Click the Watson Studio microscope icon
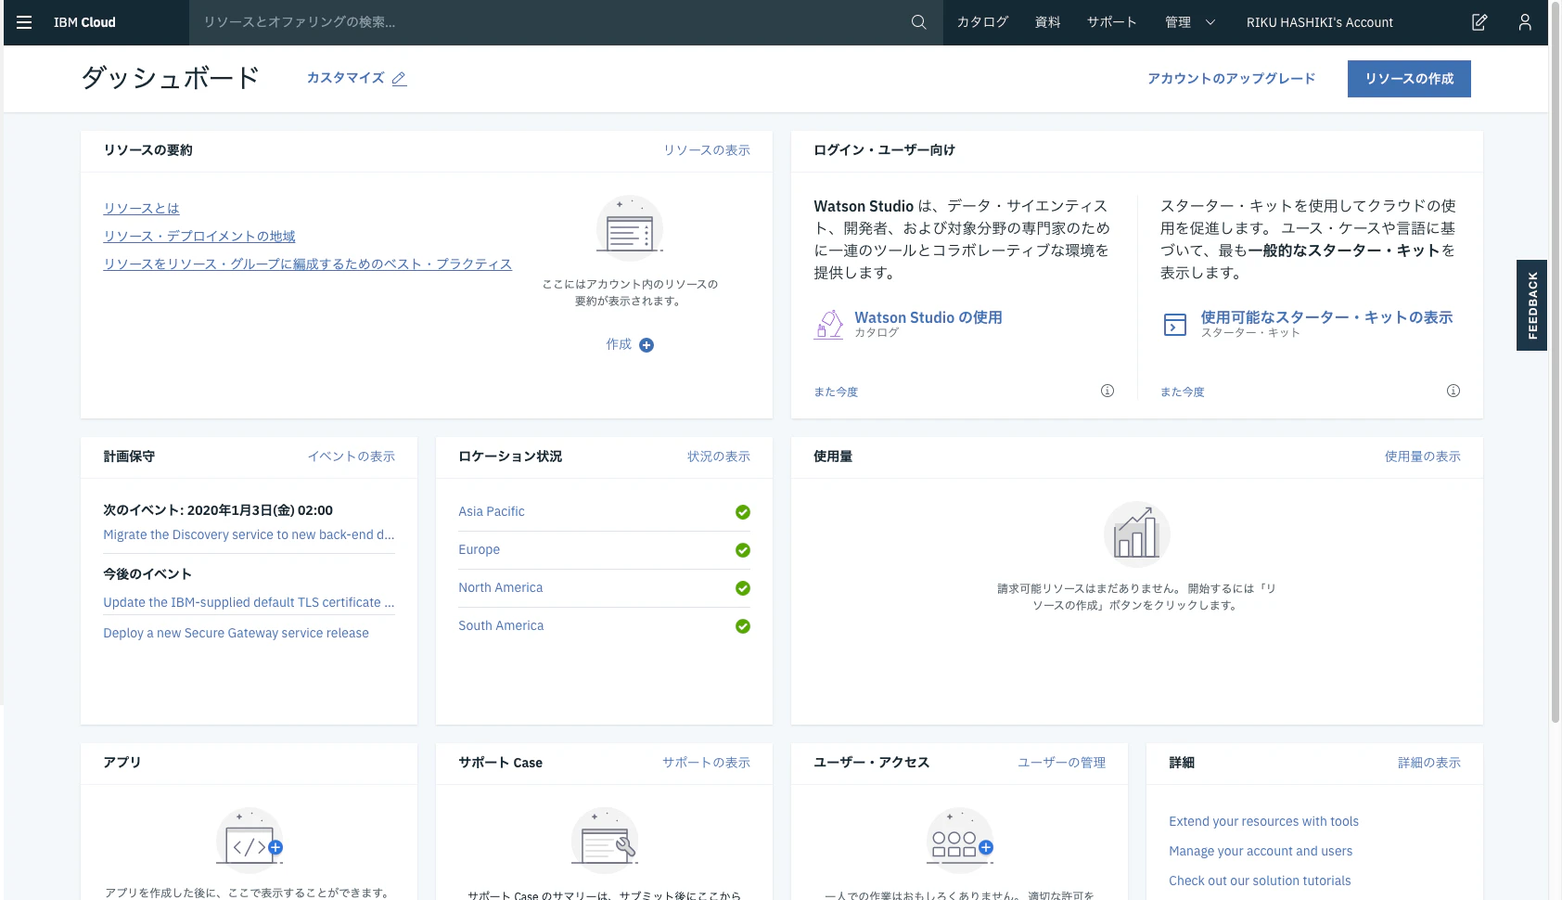 tap(828, 325)
